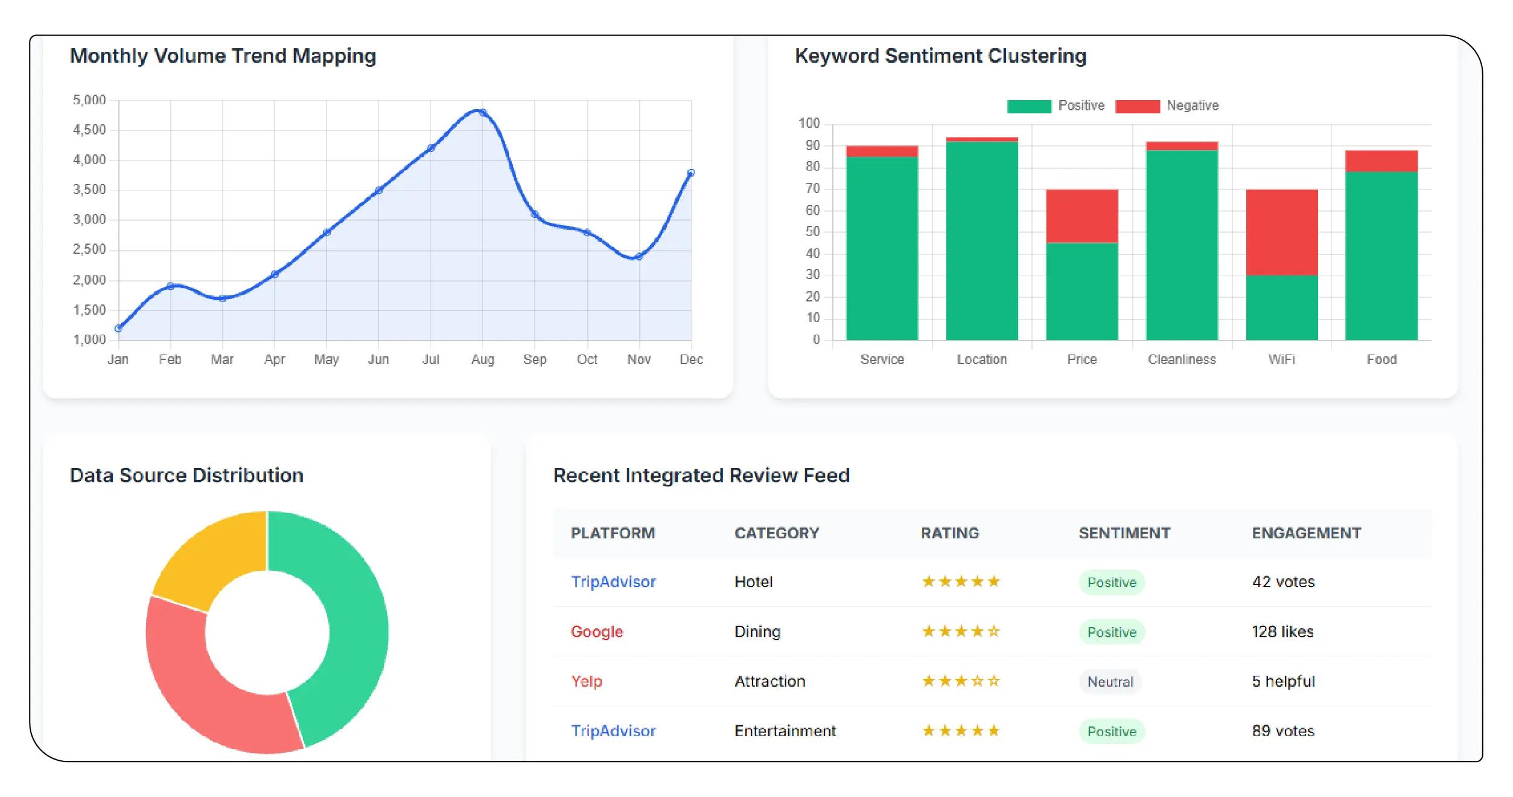Click the Neutral sentiment badge
This screenshot has height=797, width=1513.
[1110, 682]
